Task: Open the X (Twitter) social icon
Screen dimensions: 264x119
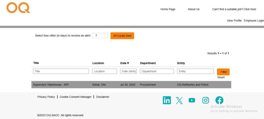Action: pos(179,100)
